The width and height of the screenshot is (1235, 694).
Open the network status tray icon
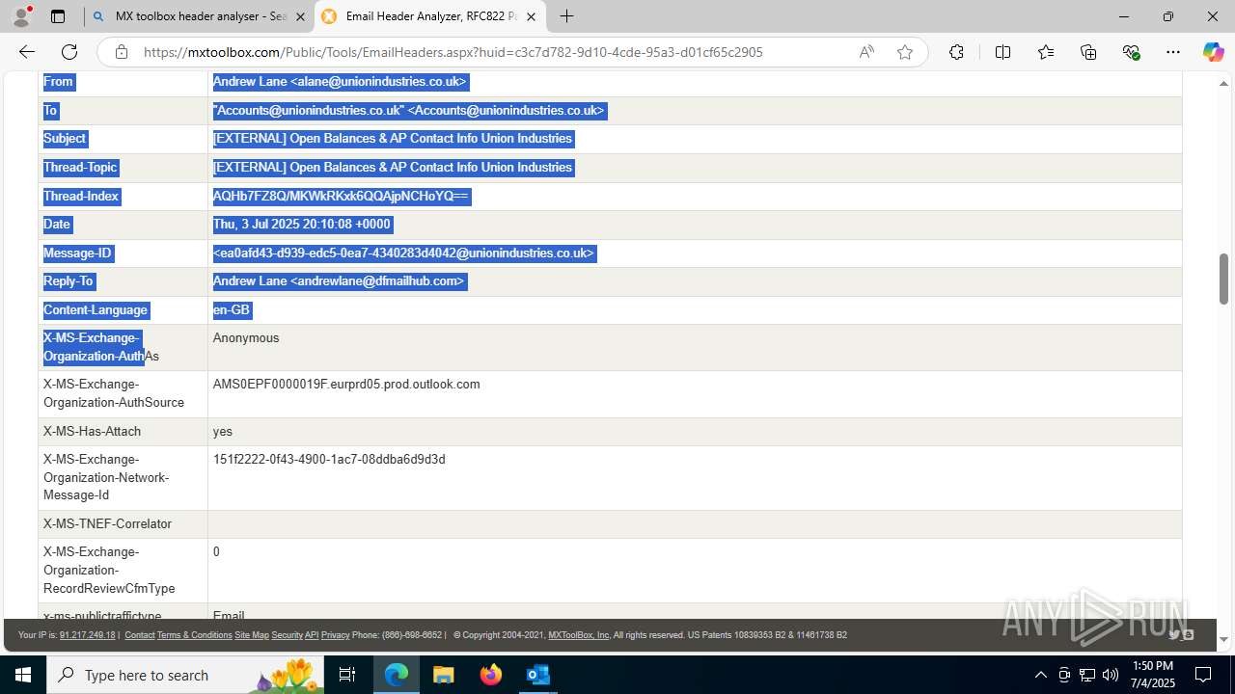(x=1087, y=675)
